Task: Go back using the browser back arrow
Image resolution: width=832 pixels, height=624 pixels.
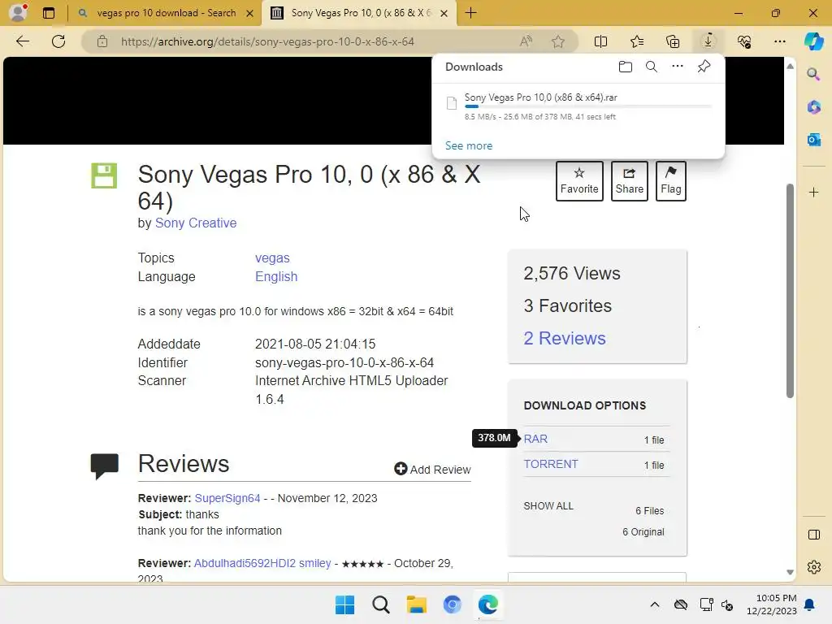Action: click(x=22, y=41)
